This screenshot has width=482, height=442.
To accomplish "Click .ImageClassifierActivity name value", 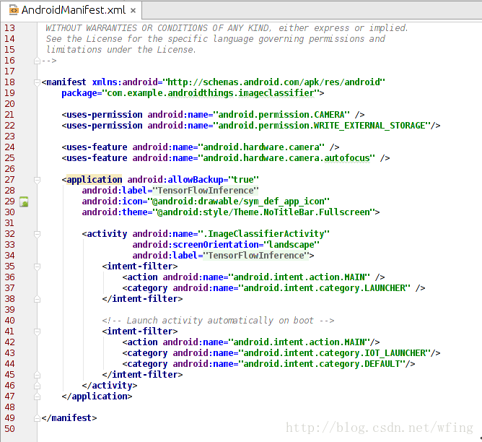I will coord(264,234).
